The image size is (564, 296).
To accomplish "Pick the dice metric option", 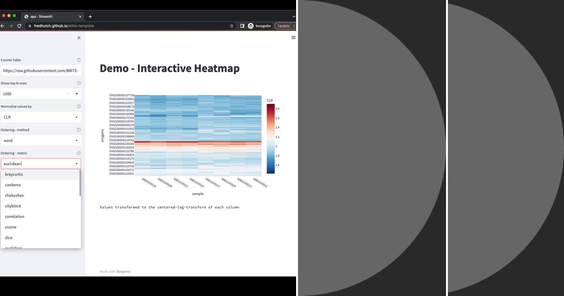I will point(40,238).
